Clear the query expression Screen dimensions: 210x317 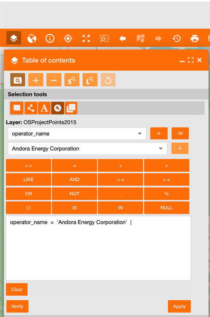(x=17, y=289)
